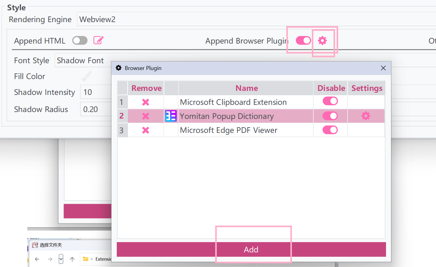Open settings gear for Yomitan Popup Dictionary
436x267 pixels.
pos(366,116)
